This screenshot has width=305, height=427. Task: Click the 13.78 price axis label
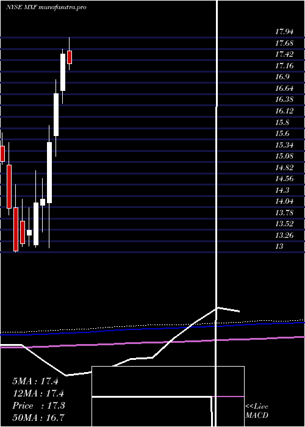point(284,213)
